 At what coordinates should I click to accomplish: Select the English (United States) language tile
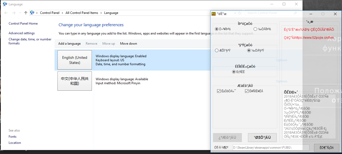point(75,60)
